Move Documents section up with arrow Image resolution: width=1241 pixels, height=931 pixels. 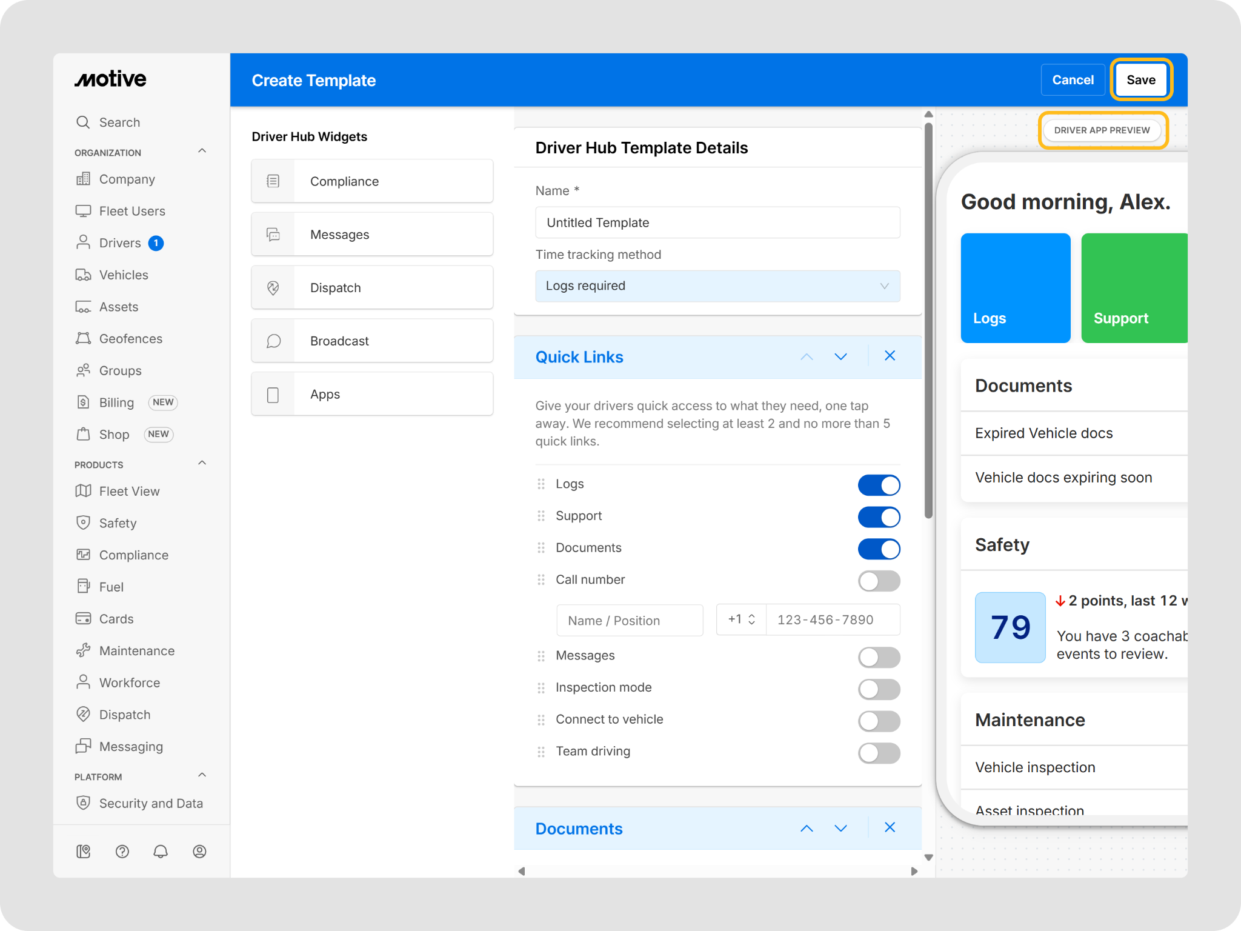807,828
